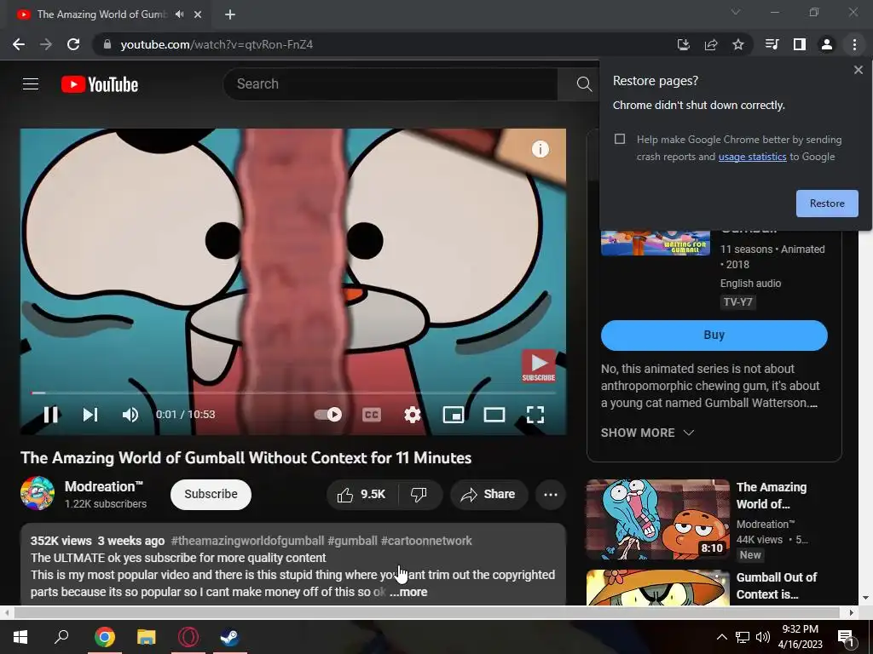Open the Opera browser in the taskbar
873x654 pixels.
pos(188,637)
